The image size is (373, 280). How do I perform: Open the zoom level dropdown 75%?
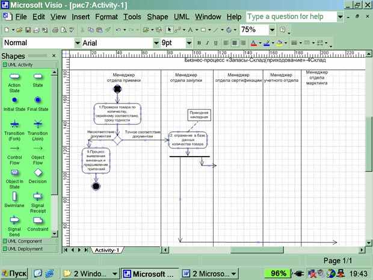(272, 30)
